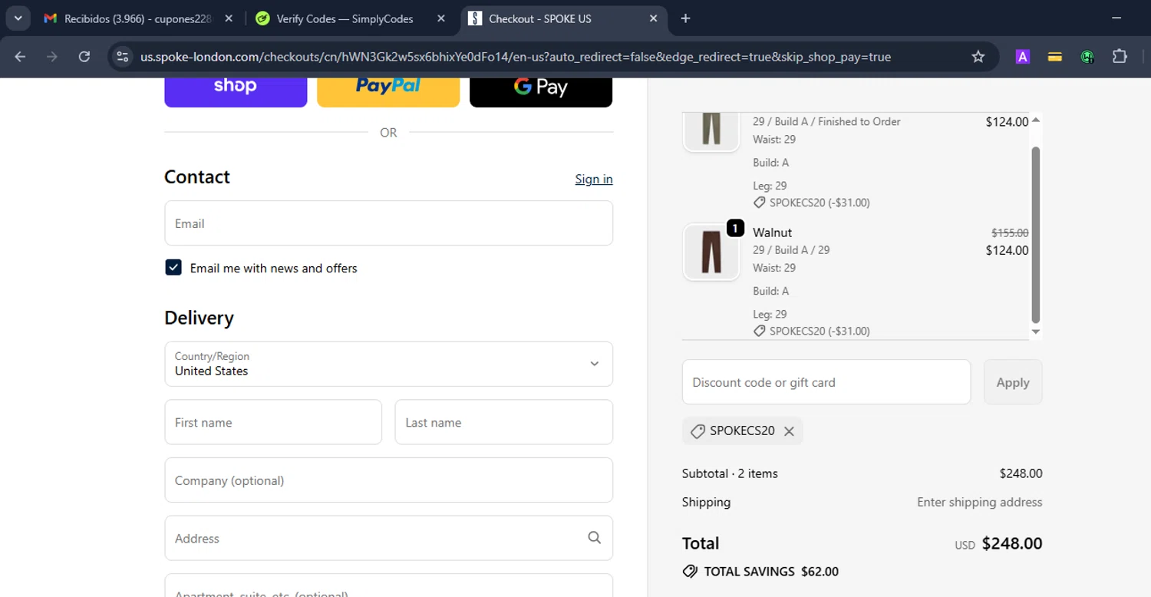Click the address search magnifier icon
1151x597 pixels.
pos(594,538)
